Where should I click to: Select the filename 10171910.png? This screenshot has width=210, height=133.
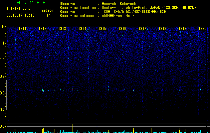[x=19, y=9]
